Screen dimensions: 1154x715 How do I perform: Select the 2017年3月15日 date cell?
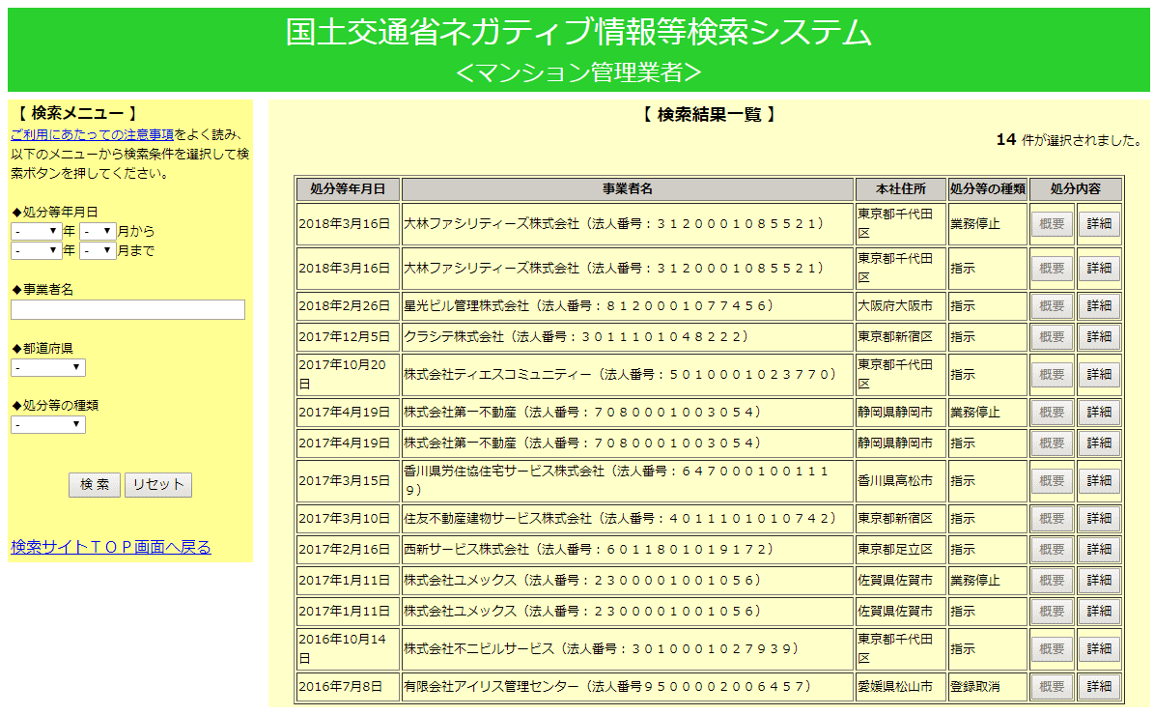pyautogui.click(x=348, y=481)
